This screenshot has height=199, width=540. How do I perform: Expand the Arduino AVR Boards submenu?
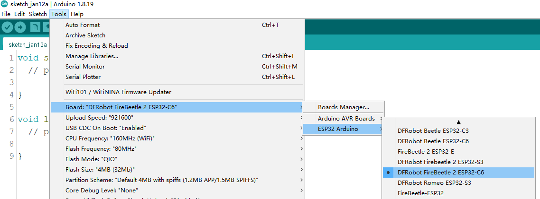pyautogui.click(x=343, y=119)
